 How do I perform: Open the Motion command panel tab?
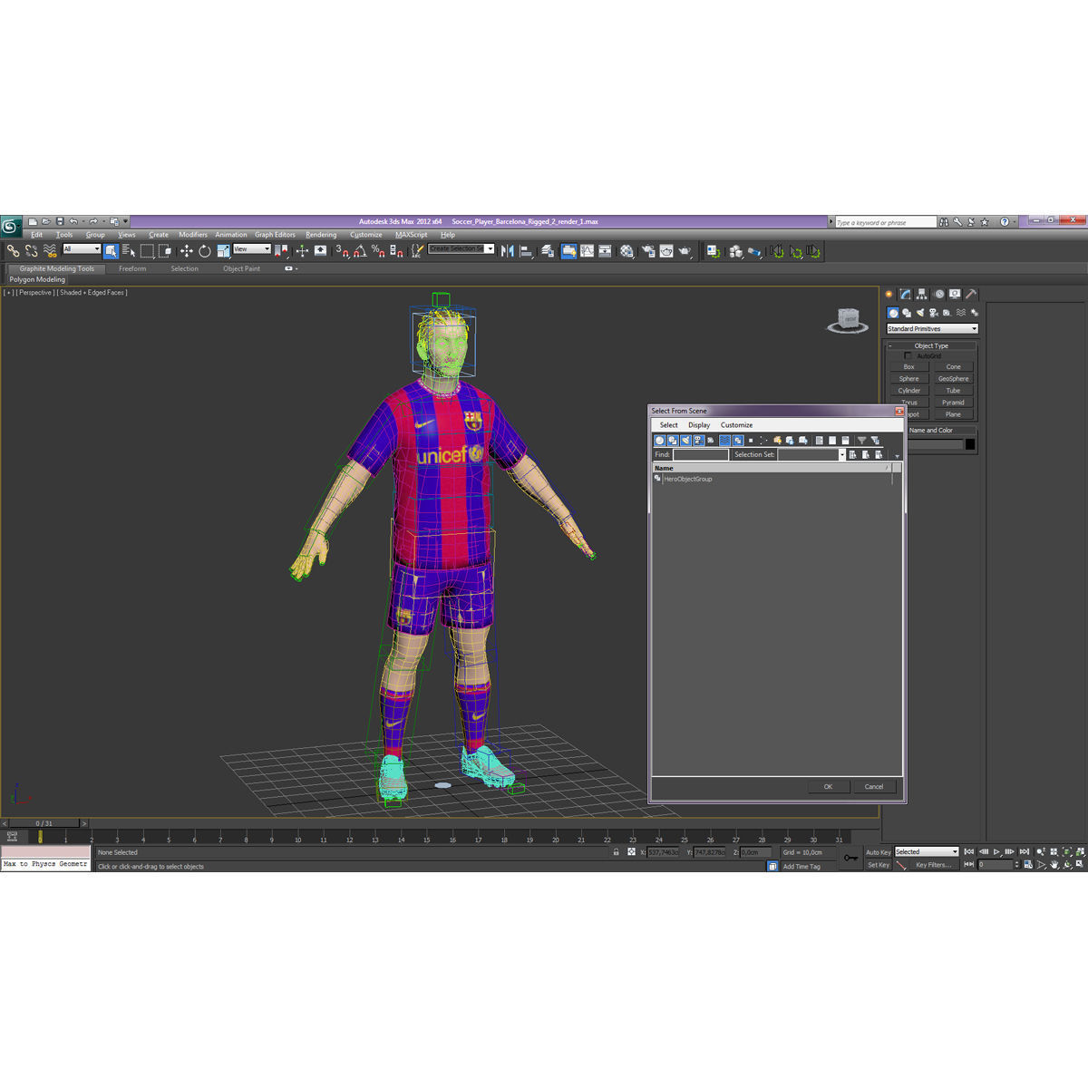pyautogui.click(x=938, y=294)
